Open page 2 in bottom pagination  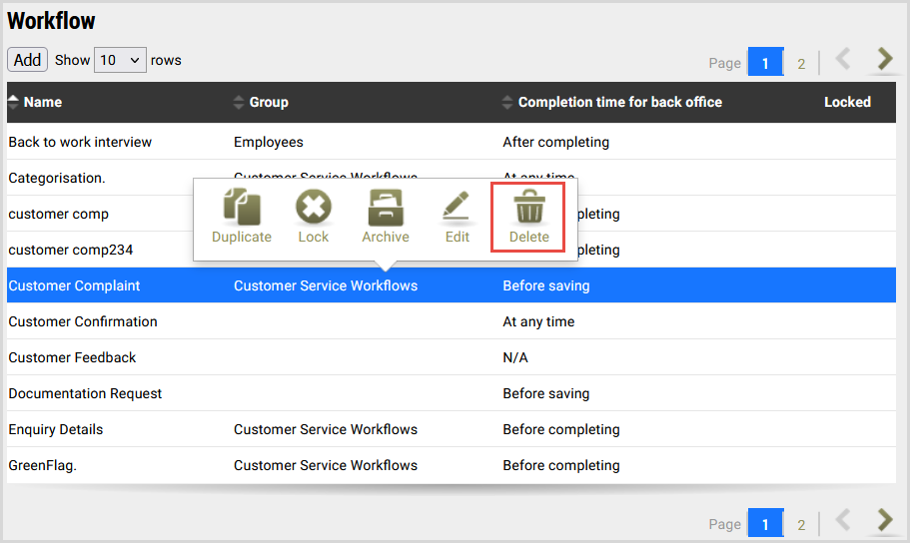(x=801, y=524)
